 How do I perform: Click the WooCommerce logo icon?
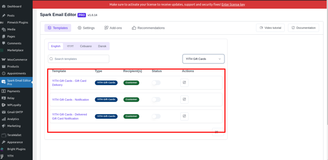4,60
